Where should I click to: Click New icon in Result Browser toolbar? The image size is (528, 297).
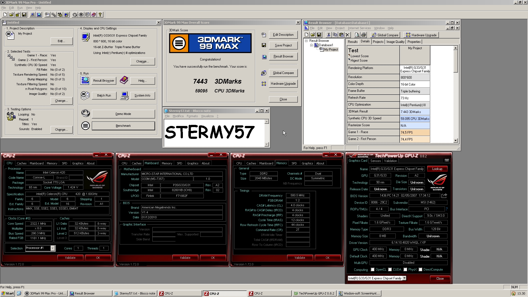[x=306, y=35]
